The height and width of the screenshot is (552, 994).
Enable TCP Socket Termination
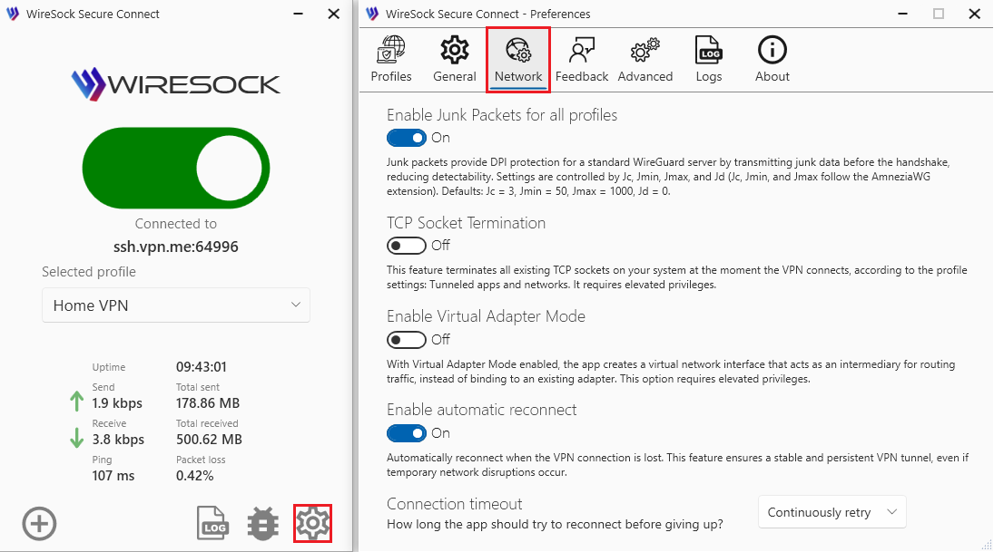pyautogui.click(x=407, y=245)
